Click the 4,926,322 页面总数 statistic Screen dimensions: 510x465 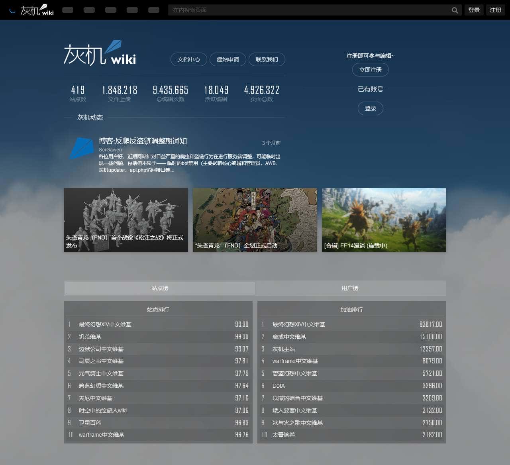click(262, 93)
